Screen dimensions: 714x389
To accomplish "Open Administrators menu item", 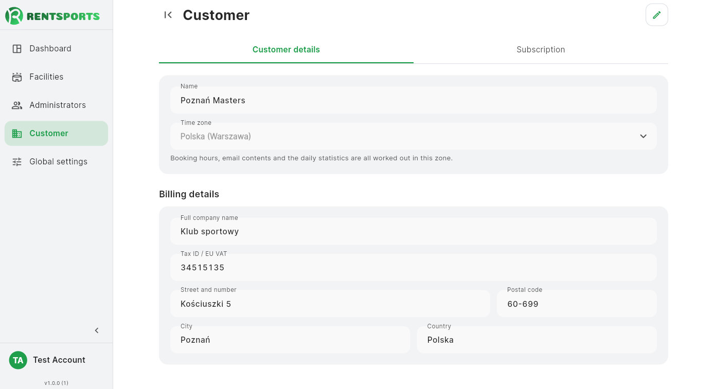I will tap(56, 105).
